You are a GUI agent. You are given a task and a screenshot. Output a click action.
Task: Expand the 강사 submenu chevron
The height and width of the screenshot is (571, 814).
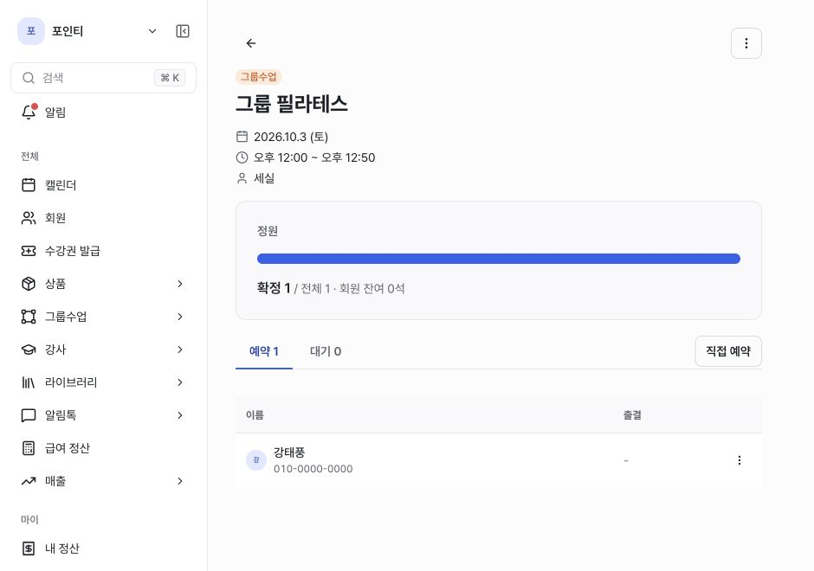[x=179, y=350]
